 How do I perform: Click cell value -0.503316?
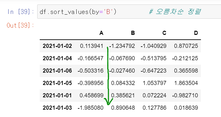click(91, 71)
